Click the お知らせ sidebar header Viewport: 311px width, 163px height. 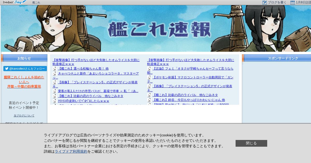[24, 58]
